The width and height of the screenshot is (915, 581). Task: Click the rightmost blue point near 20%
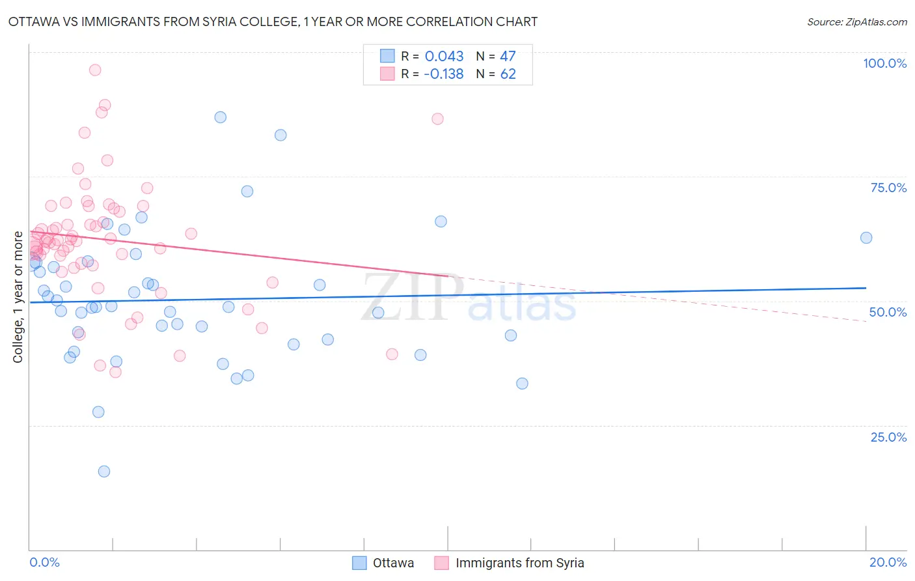pos(866,238)
